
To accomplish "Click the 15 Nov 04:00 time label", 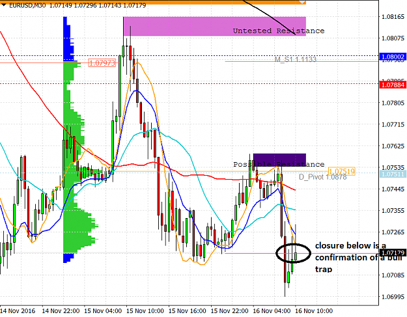I will (x=103, y=310).
